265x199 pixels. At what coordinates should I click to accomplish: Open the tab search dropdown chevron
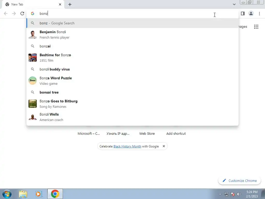234,4
